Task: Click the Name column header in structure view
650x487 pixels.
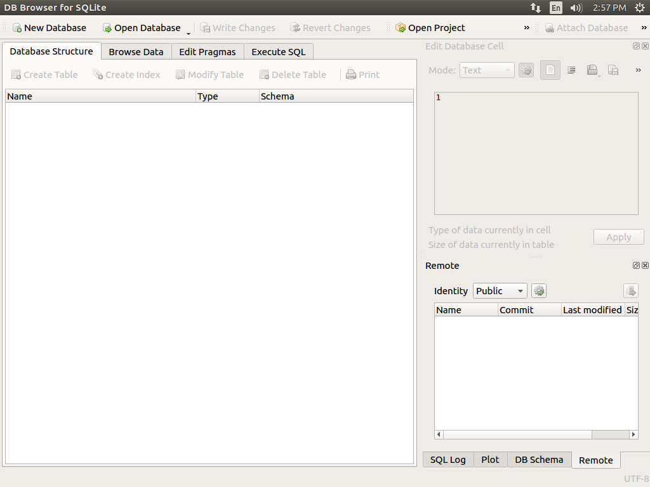Action: coord(101,96)
